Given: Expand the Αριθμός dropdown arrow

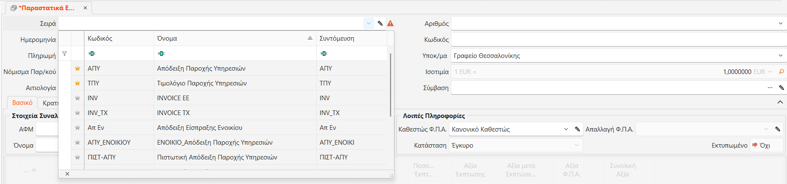Looking at the screenshot, I should pyautogui.click(x=780, y=23).
